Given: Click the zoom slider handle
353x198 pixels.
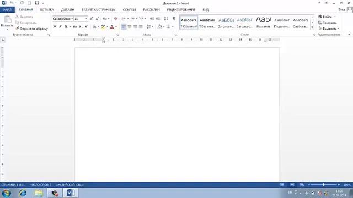Looking at the screenshot, I should (324, 185).
